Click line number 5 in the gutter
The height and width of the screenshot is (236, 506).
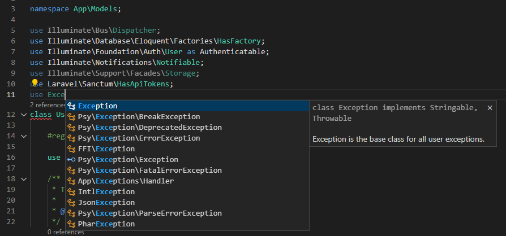[12, 30]
